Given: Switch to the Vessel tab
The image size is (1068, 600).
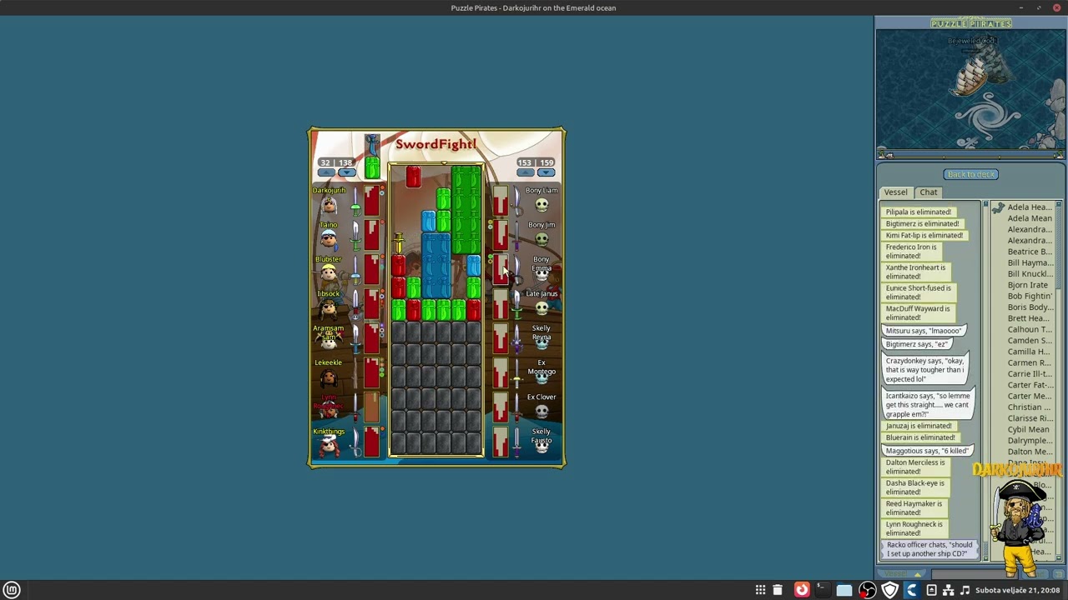Looking at the screenshot, I should pyautogui.click(x=895, y=192).
